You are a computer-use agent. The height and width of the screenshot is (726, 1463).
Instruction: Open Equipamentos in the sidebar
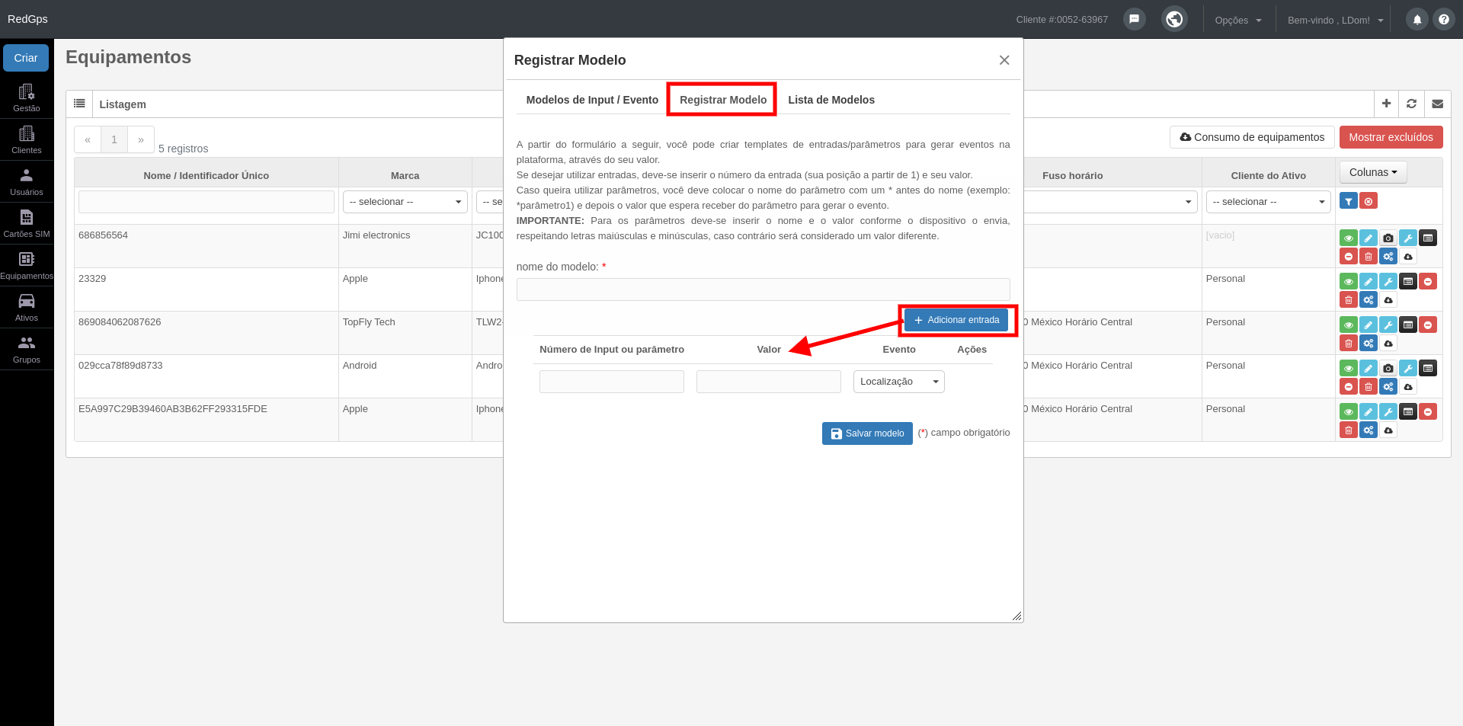coord(27,265)
